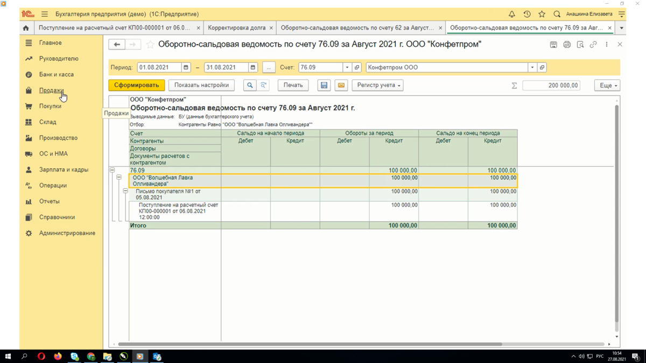Open the organization dropdown list

[532, 67]
